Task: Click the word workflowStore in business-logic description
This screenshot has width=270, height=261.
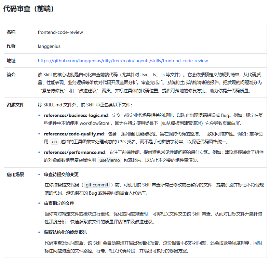Action: click(x=94, y=123)
